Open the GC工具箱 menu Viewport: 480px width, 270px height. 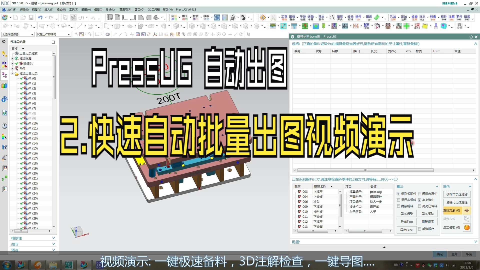153,9
